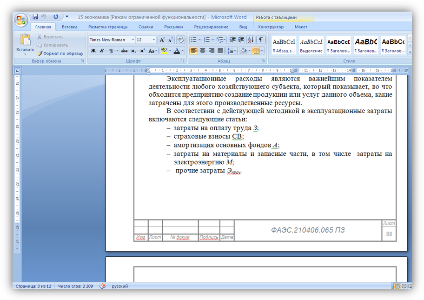Click Вырезать (cut) in the clipboard group

(50, 37)
